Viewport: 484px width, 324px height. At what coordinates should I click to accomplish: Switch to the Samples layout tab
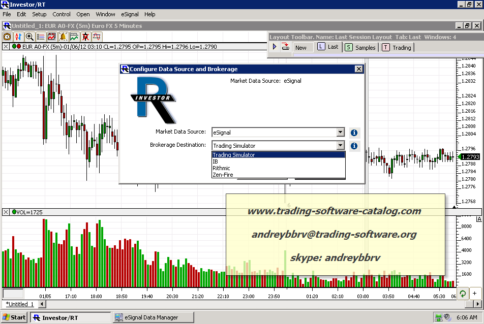pyautogui.click(x=360, y=47)
